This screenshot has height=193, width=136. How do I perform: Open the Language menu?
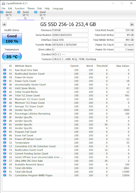[x=58, y=8]
